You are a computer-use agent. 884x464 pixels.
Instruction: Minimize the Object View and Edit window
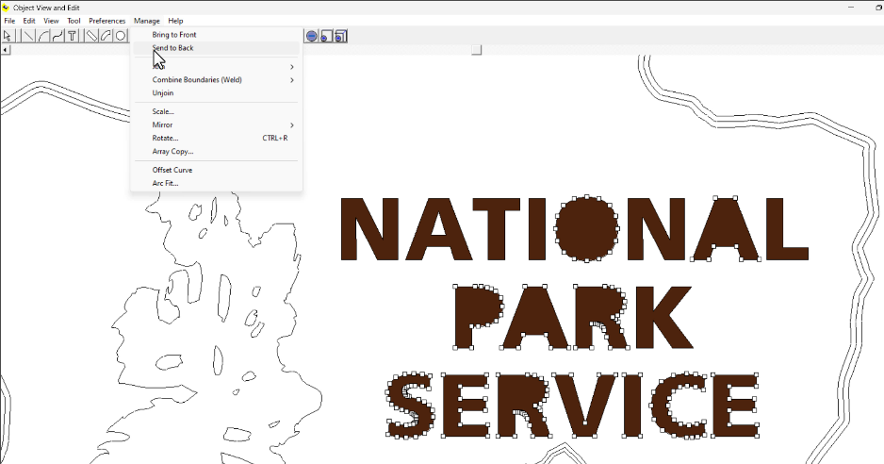(x=851, y=8)
